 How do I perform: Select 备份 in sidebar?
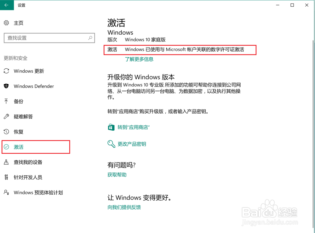[x=19, y=101]
